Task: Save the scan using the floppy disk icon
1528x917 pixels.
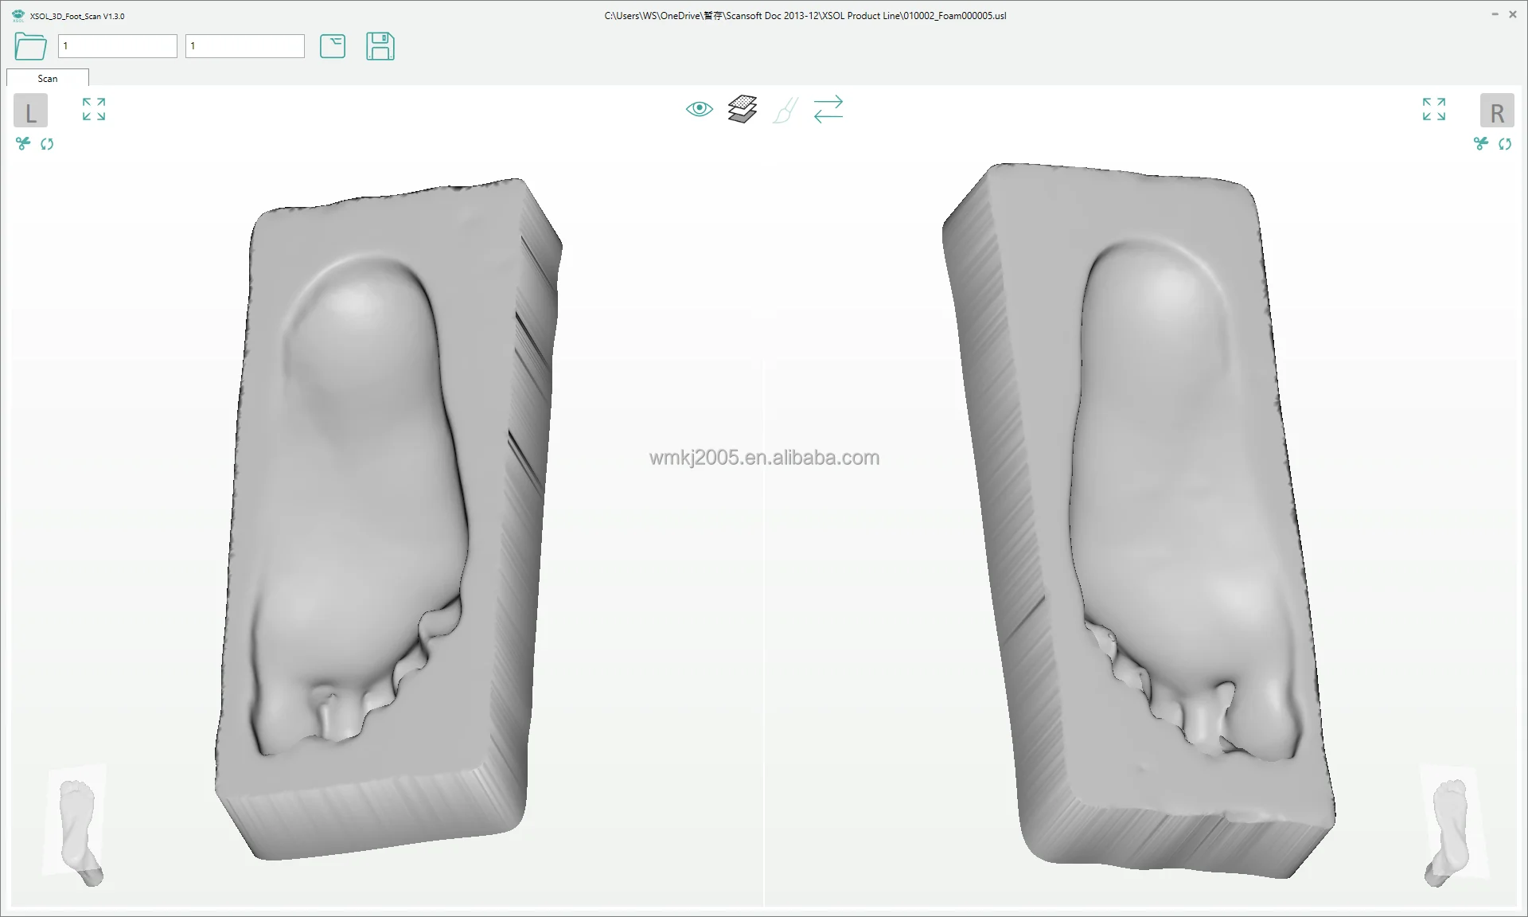Action: pos(380,47)
